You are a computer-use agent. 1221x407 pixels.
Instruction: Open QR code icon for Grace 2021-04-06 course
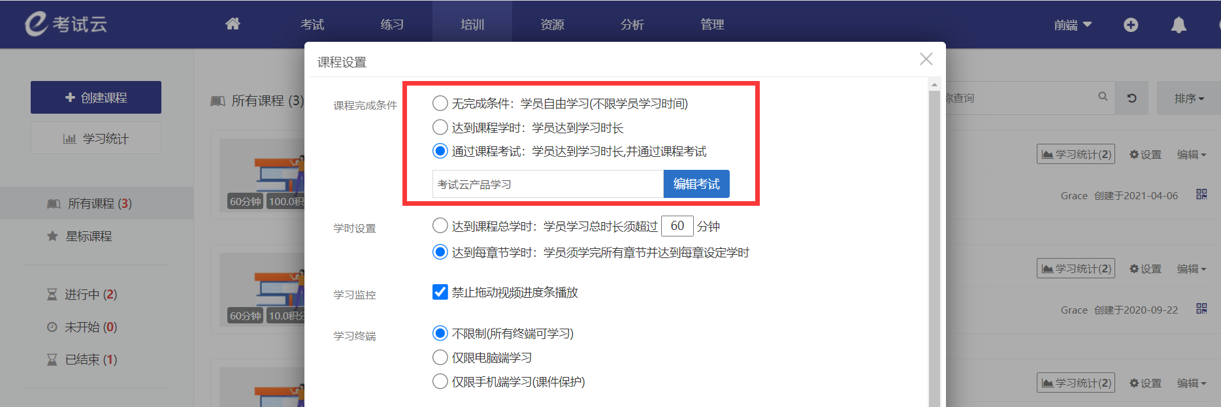click(x=1201, y=195)
